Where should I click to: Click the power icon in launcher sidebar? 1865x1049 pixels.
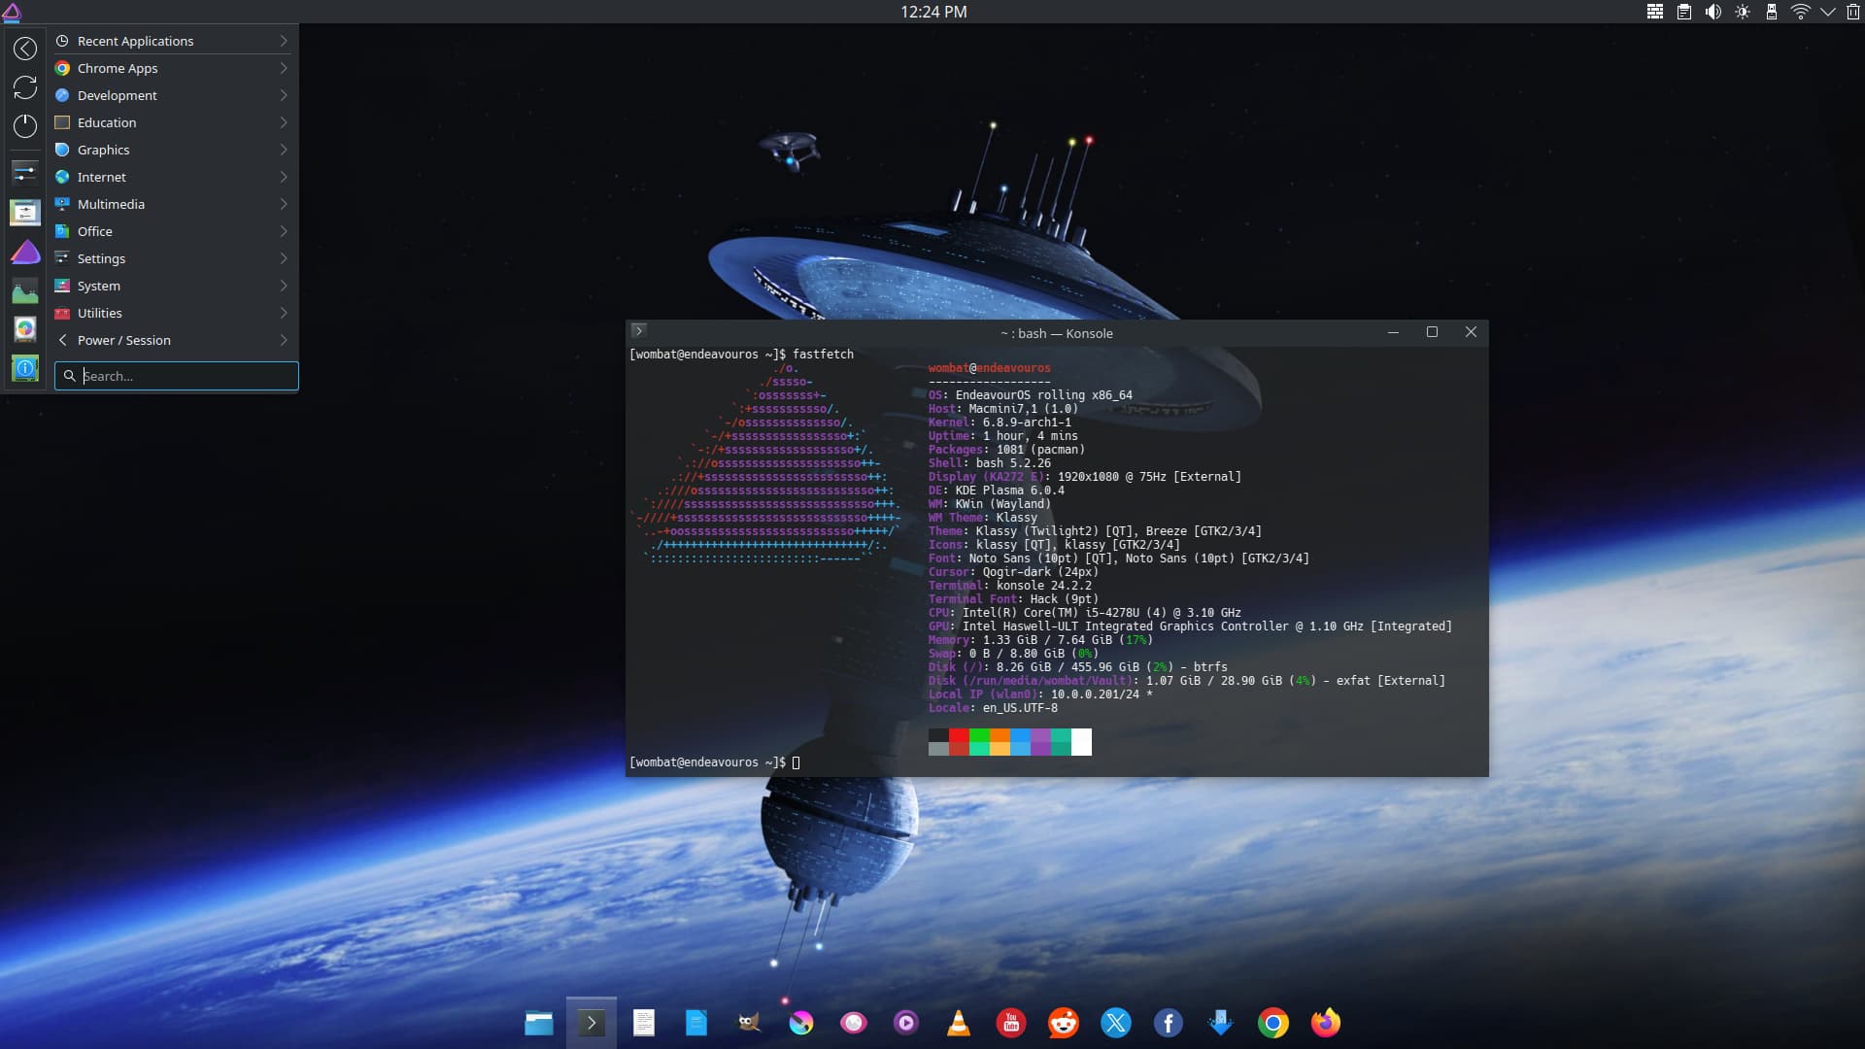pos(25,125)
